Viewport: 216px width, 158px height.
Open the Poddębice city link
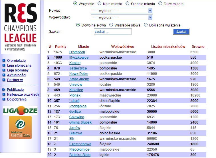click(78, 106)
